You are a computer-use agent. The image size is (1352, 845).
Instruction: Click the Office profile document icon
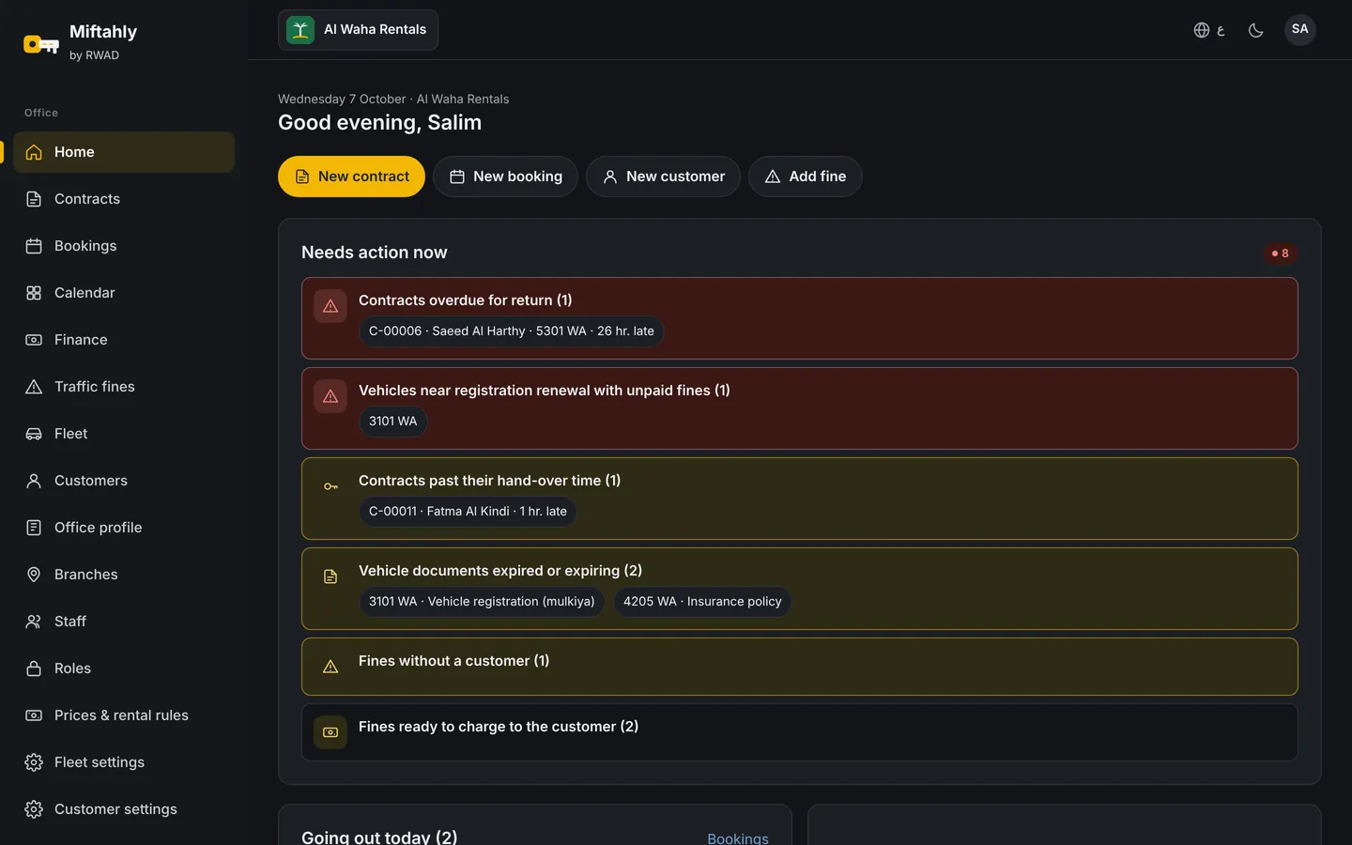coord(34,528)
